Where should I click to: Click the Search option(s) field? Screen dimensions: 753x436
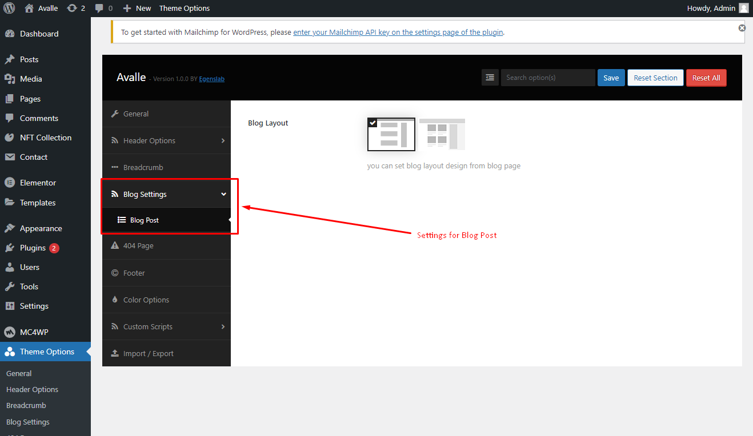click(x=548, y=78)
